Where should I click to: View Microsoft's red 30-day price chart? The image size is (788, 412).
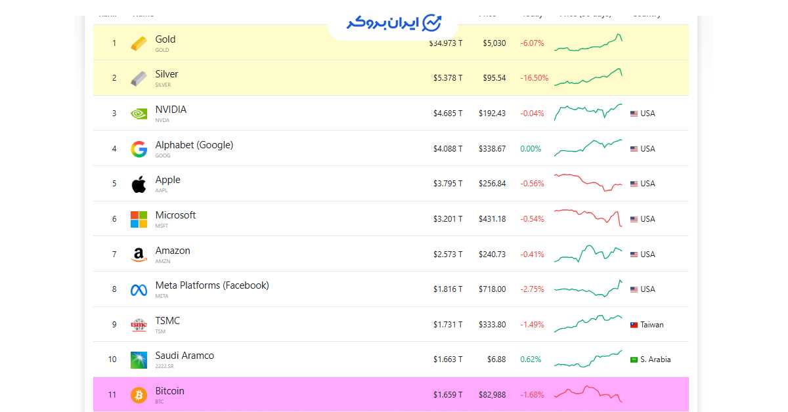tap(588, 216)
